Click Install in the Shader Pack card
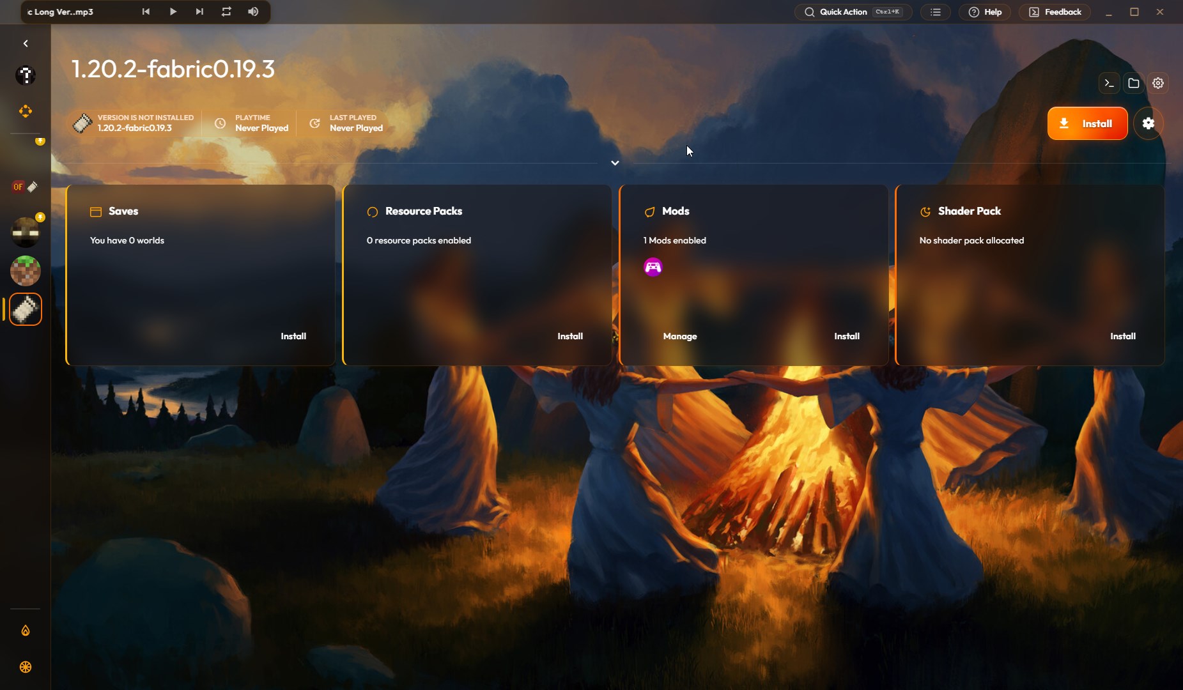 tap(1123, 336)
